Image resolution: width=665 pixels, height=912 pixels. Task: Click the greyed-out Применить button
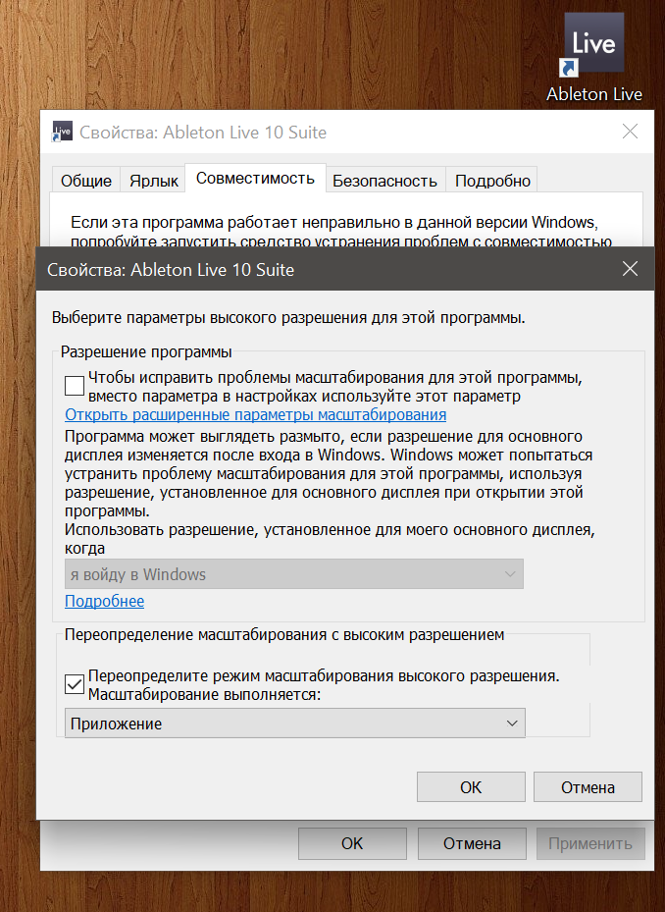(x=590, y=843)
